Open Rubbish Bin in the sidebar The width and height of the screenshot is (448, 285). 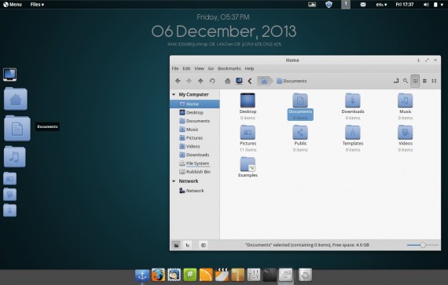[195, 172]
